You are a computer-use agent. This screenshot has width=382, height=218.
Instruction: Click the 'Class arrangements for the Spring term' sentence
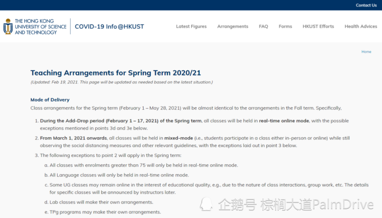[x=186, y=108]
